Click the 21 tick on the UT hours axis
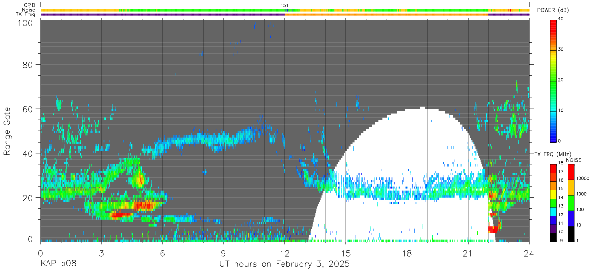Screen dimensions: 595x274 click(x=468, y=253)
